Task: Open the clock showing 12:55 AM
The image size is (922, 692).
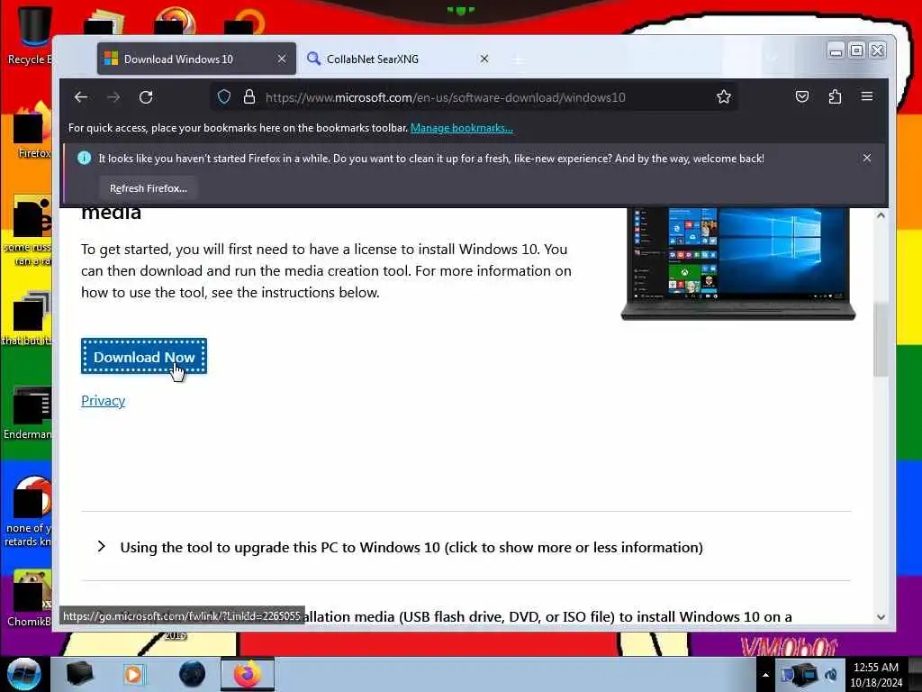Action: pyautogui.click(x=876, y=674)
